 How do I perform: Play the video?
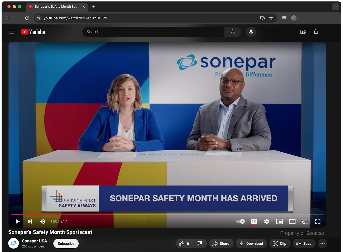pos(18,221)
